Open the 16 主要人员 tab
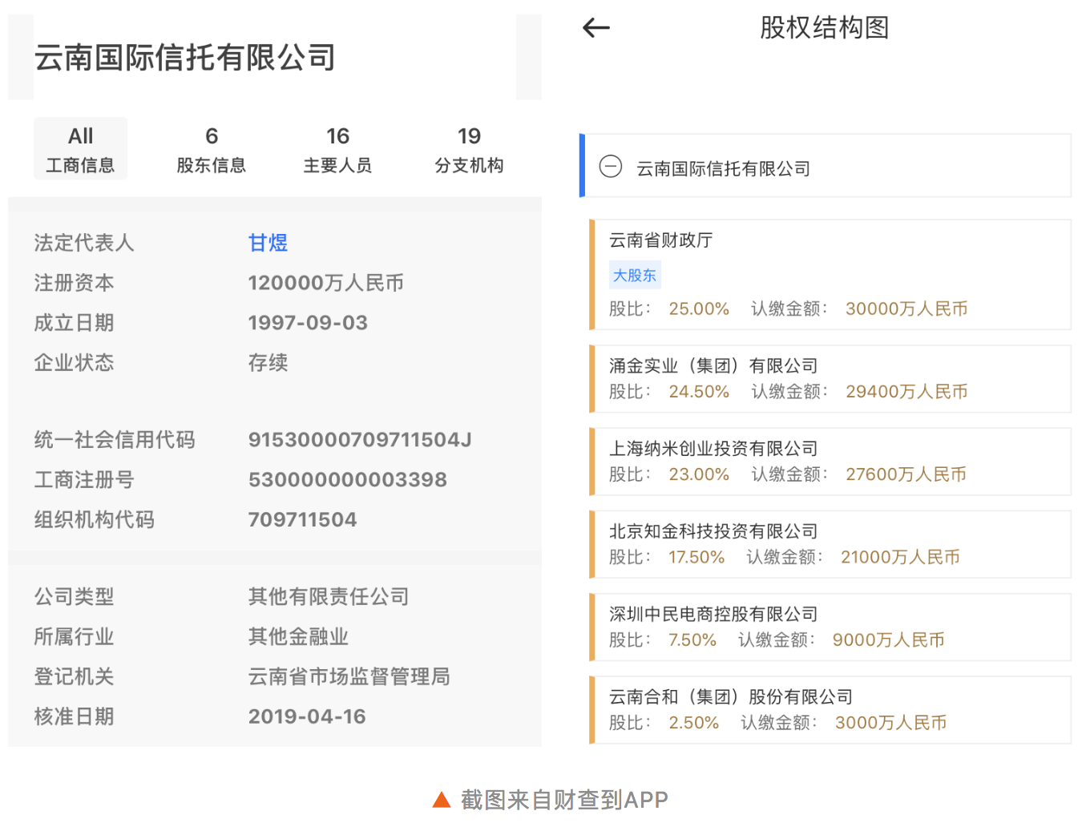The image size is (1082, 827). (x=337, y=149)
